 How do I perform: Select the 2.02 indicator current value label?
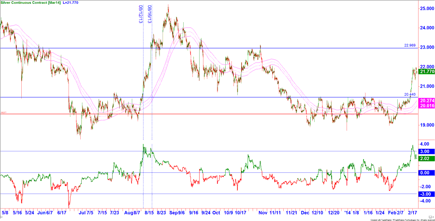coord(426,158)
